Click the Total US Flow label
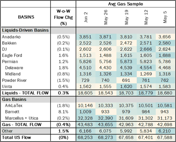 16,138
